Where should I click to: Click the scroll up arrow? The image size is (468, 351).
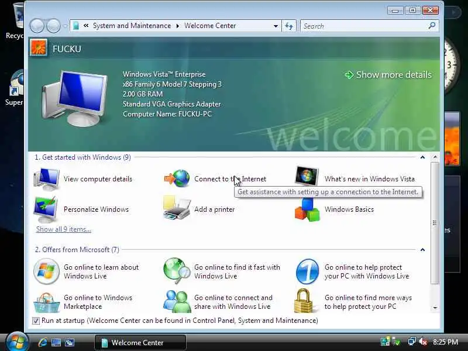[x=435, y=157]
